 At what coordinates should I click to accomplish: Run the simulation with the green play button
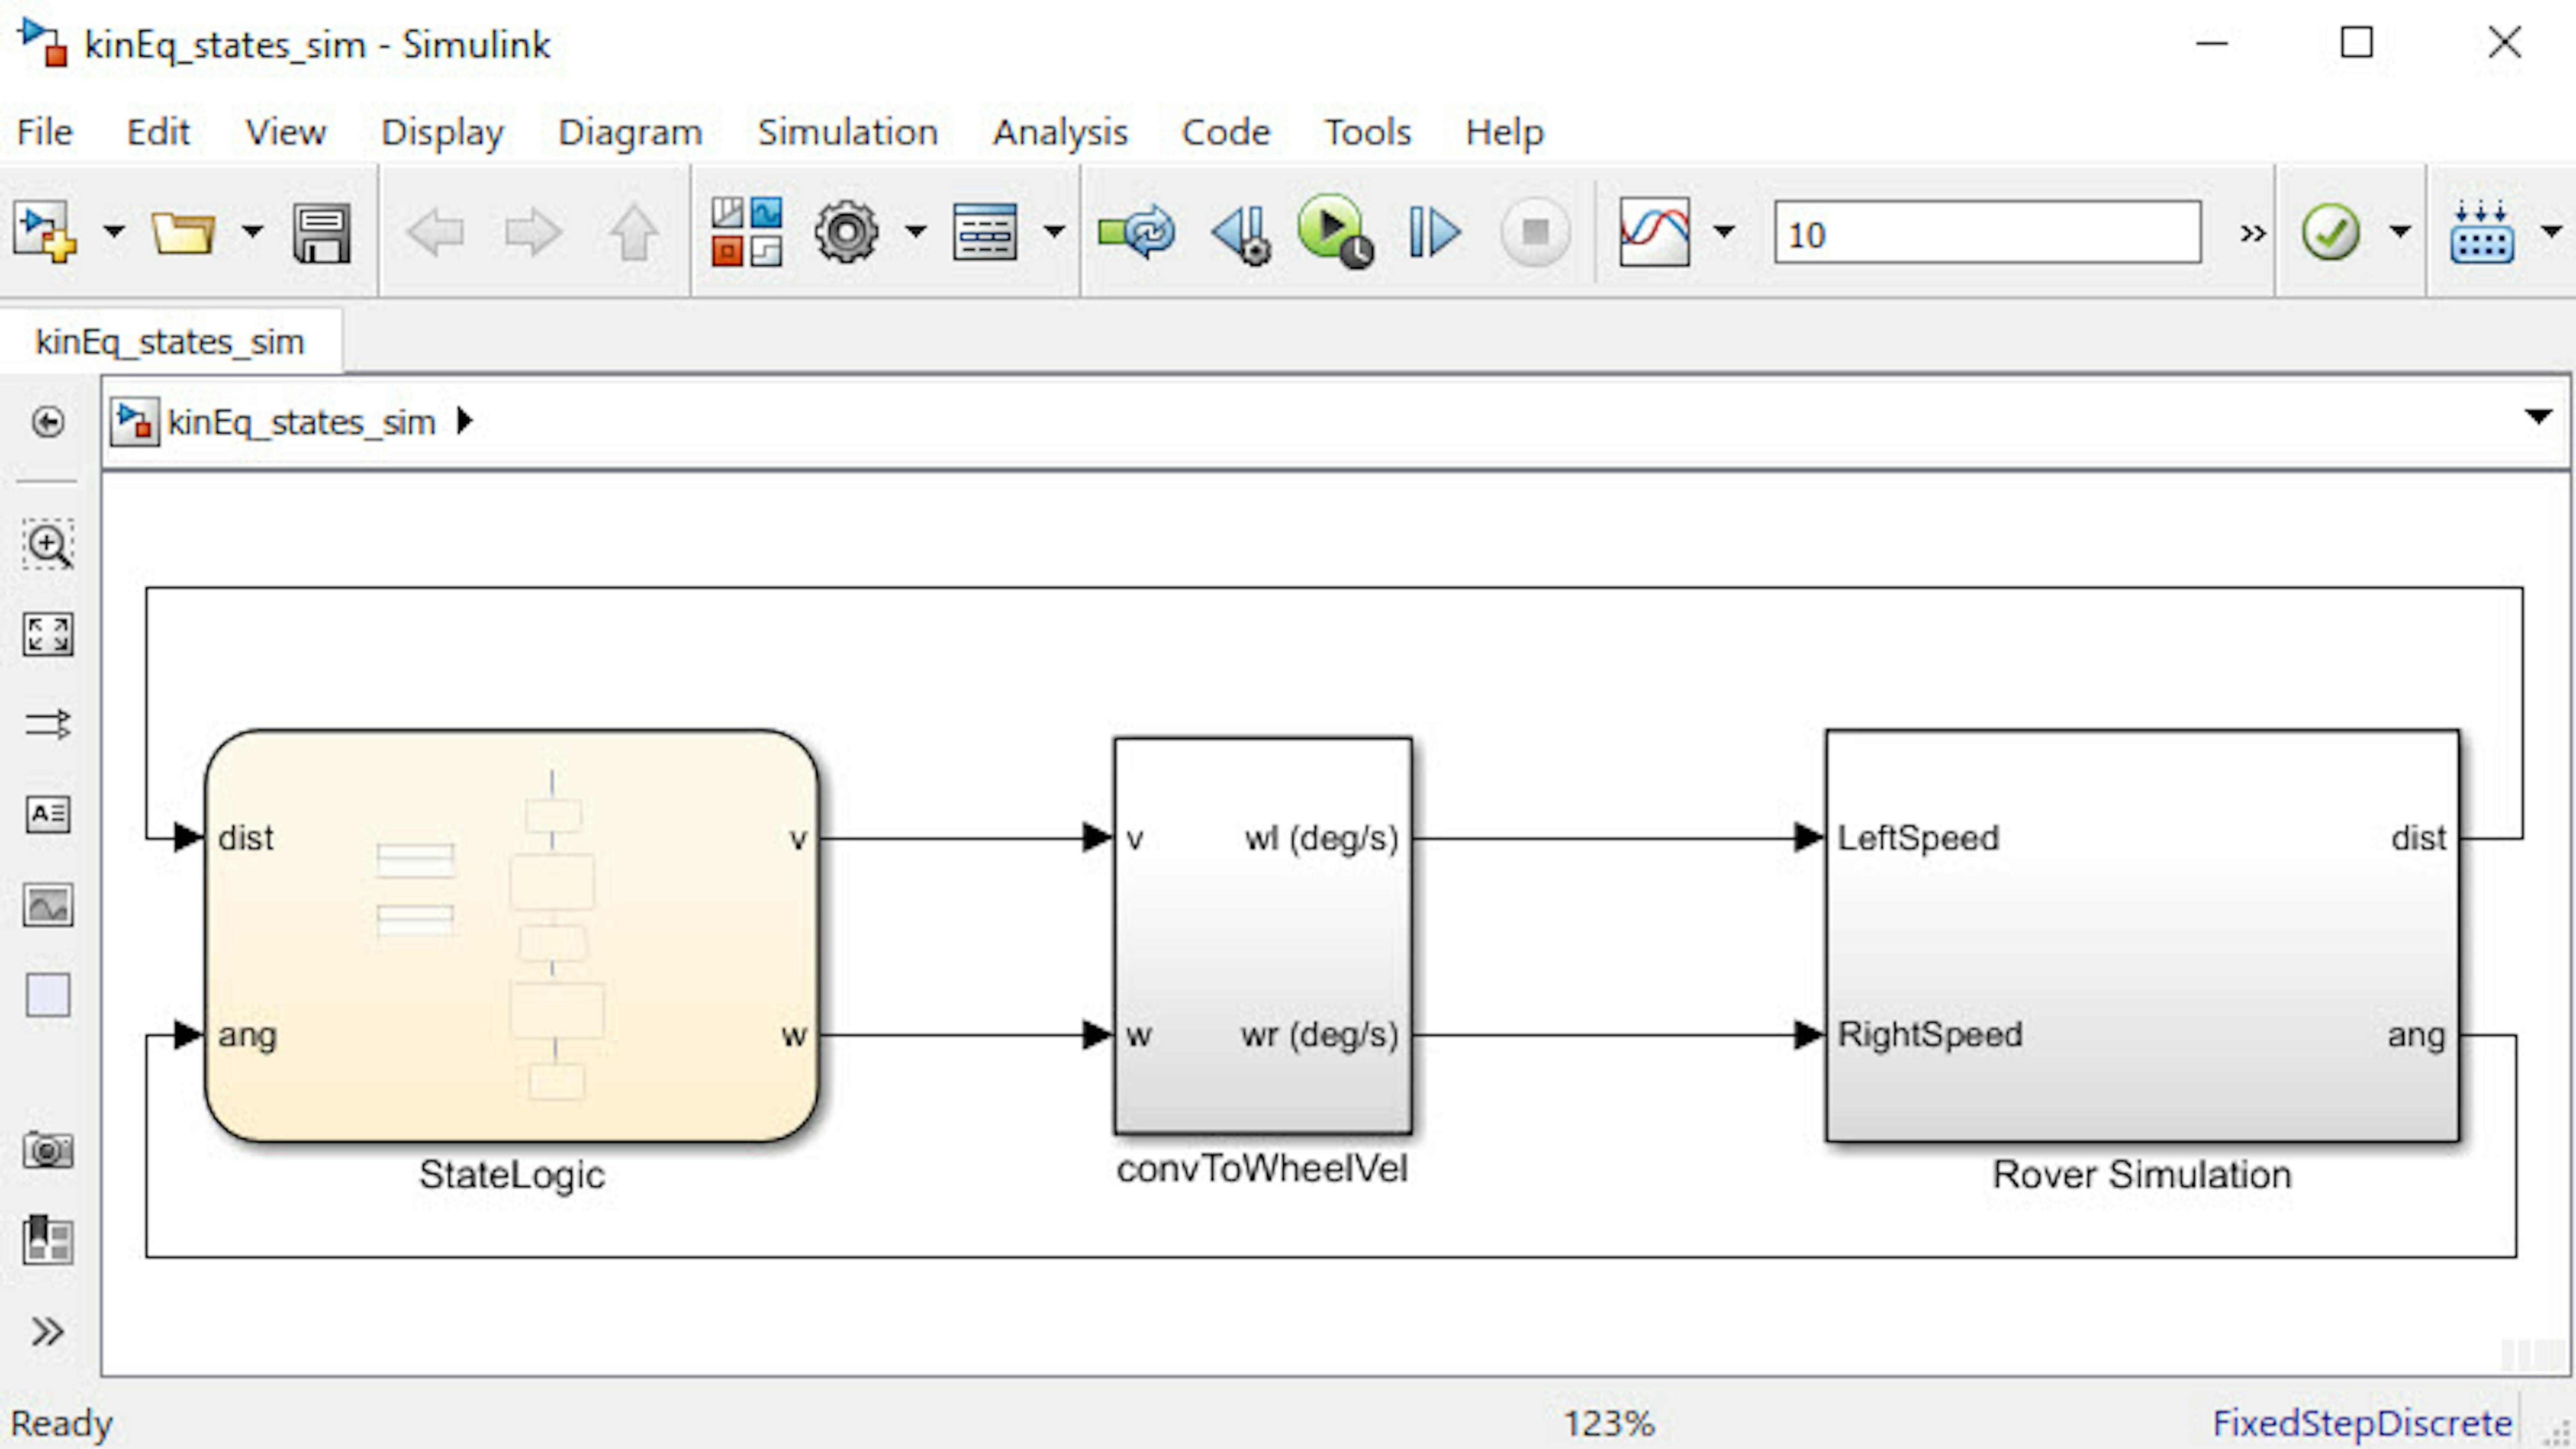tap(1335, 232)
